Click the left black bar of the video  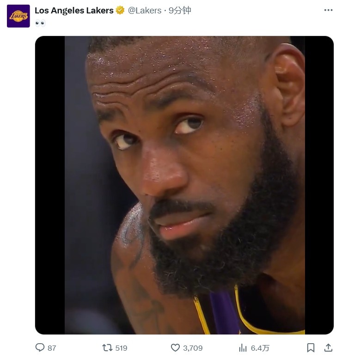49,185
